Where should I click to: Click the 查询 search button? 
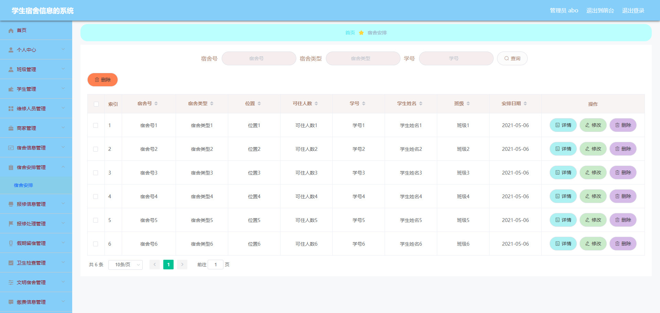(x=512, y=58)
